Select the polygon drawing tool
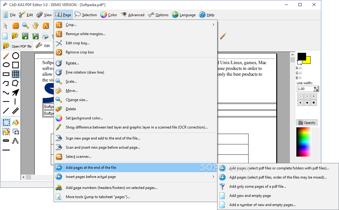339x210 pixels. click(x=15, y=83)
